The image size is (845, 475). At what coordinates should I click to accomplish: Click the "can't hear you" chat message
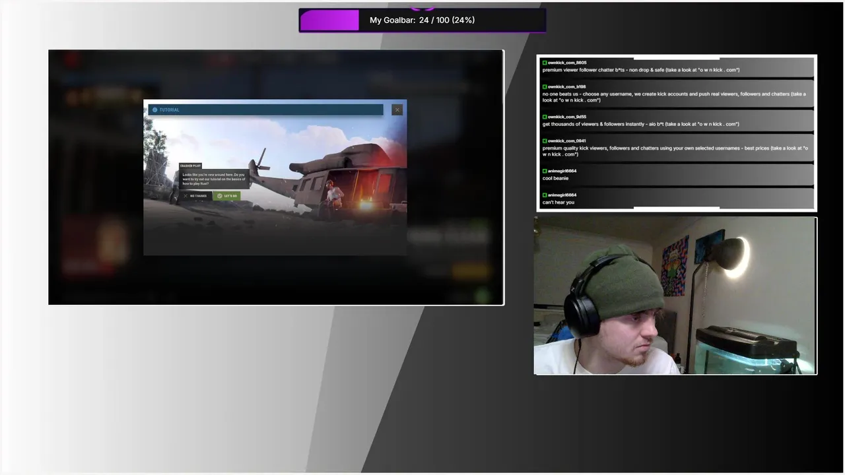pos(558,202)
